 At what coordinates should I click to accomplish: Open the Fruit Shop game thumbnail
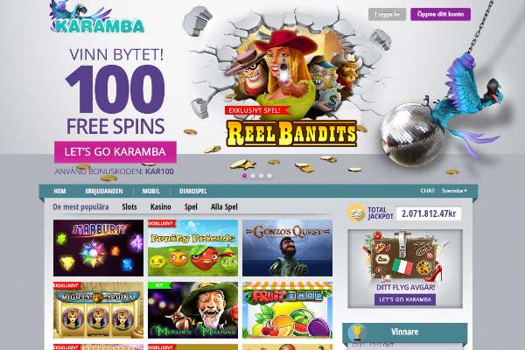coord(287,310)
